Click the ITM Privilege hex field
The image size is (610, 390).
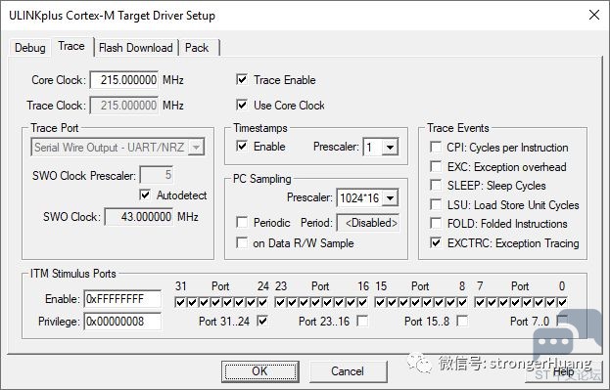coord(122,322)
